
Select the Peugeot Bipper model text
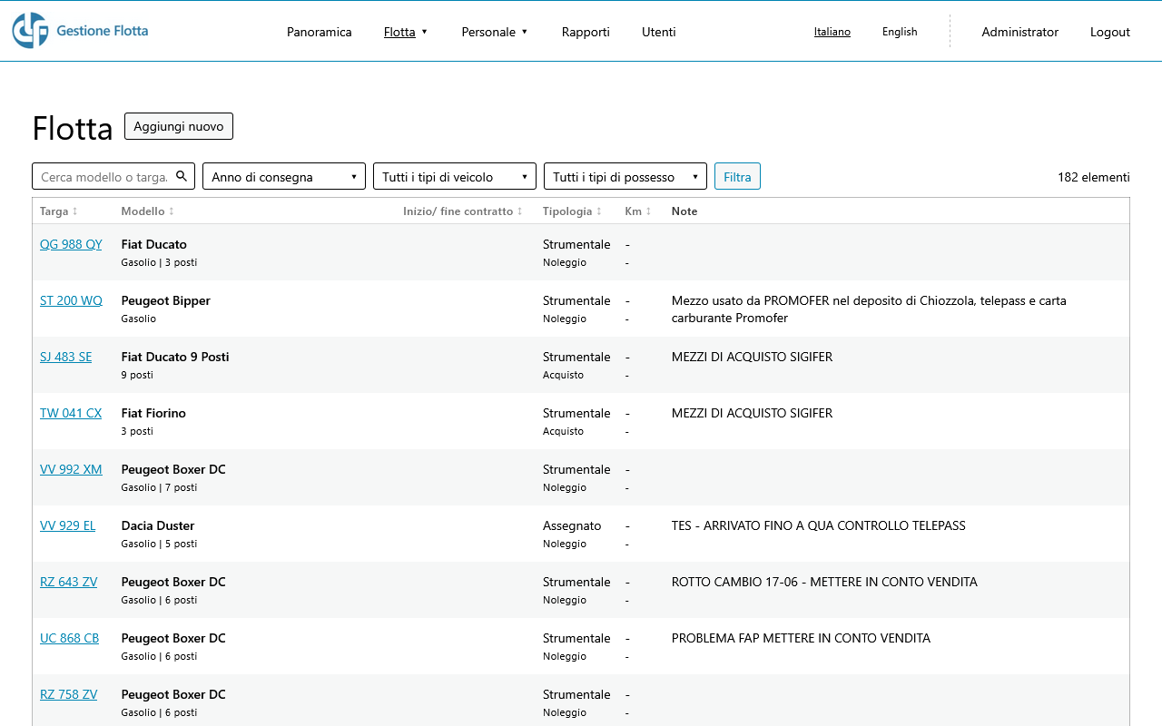click(165, 300)
